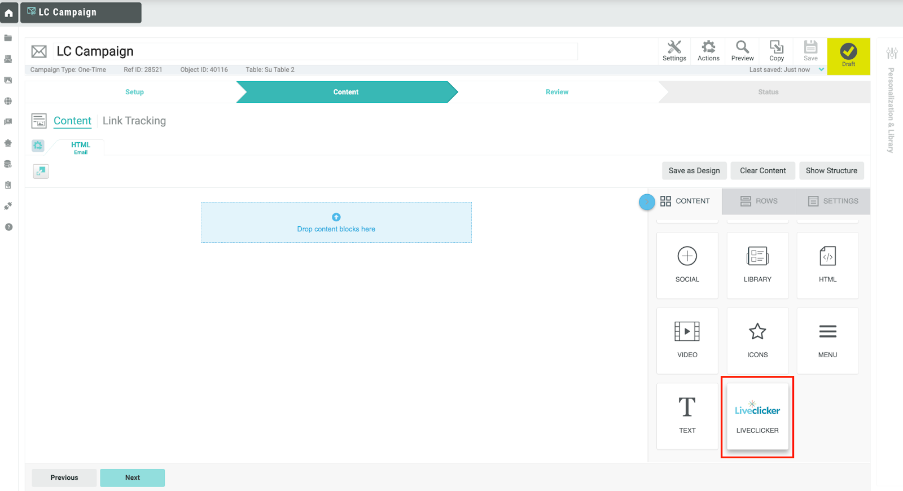Click the LC Campaign name field
The width and height of the screenshot is (903, 491).
pyautogui.click(x=316, y=51)
